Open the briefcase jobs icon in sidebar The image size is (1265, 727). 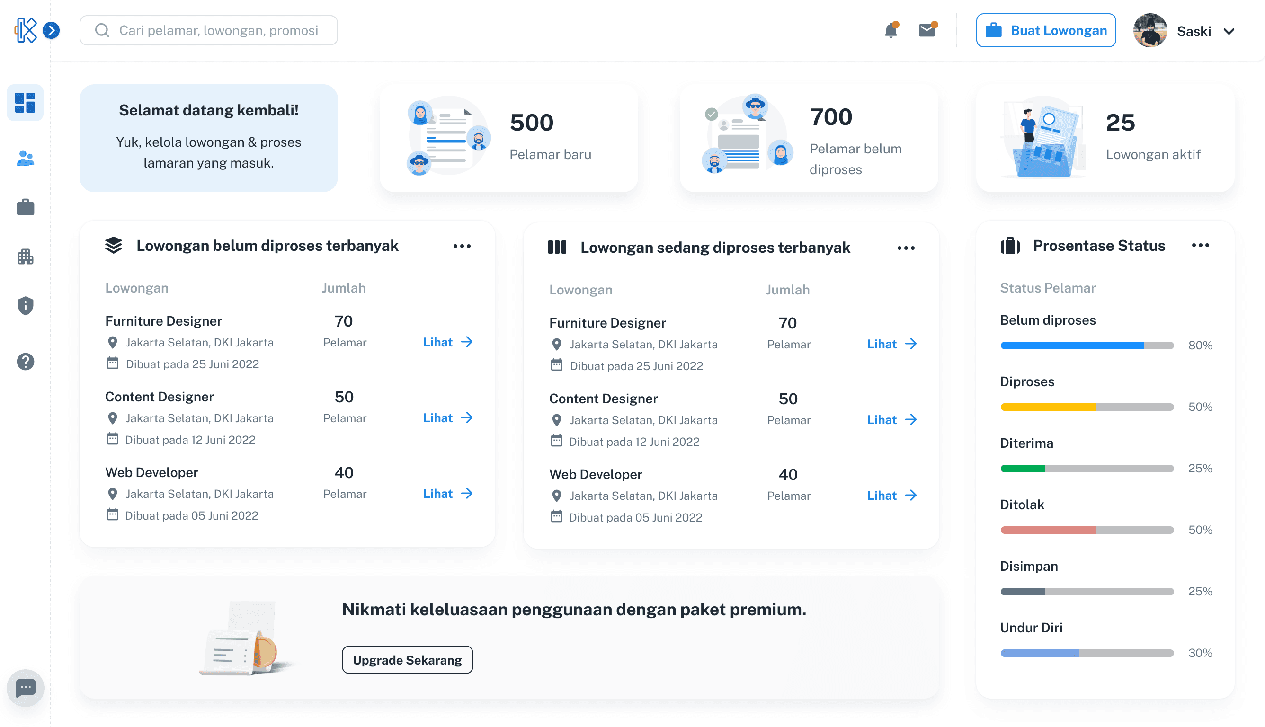pyautogui.click(x=25, y=207)
